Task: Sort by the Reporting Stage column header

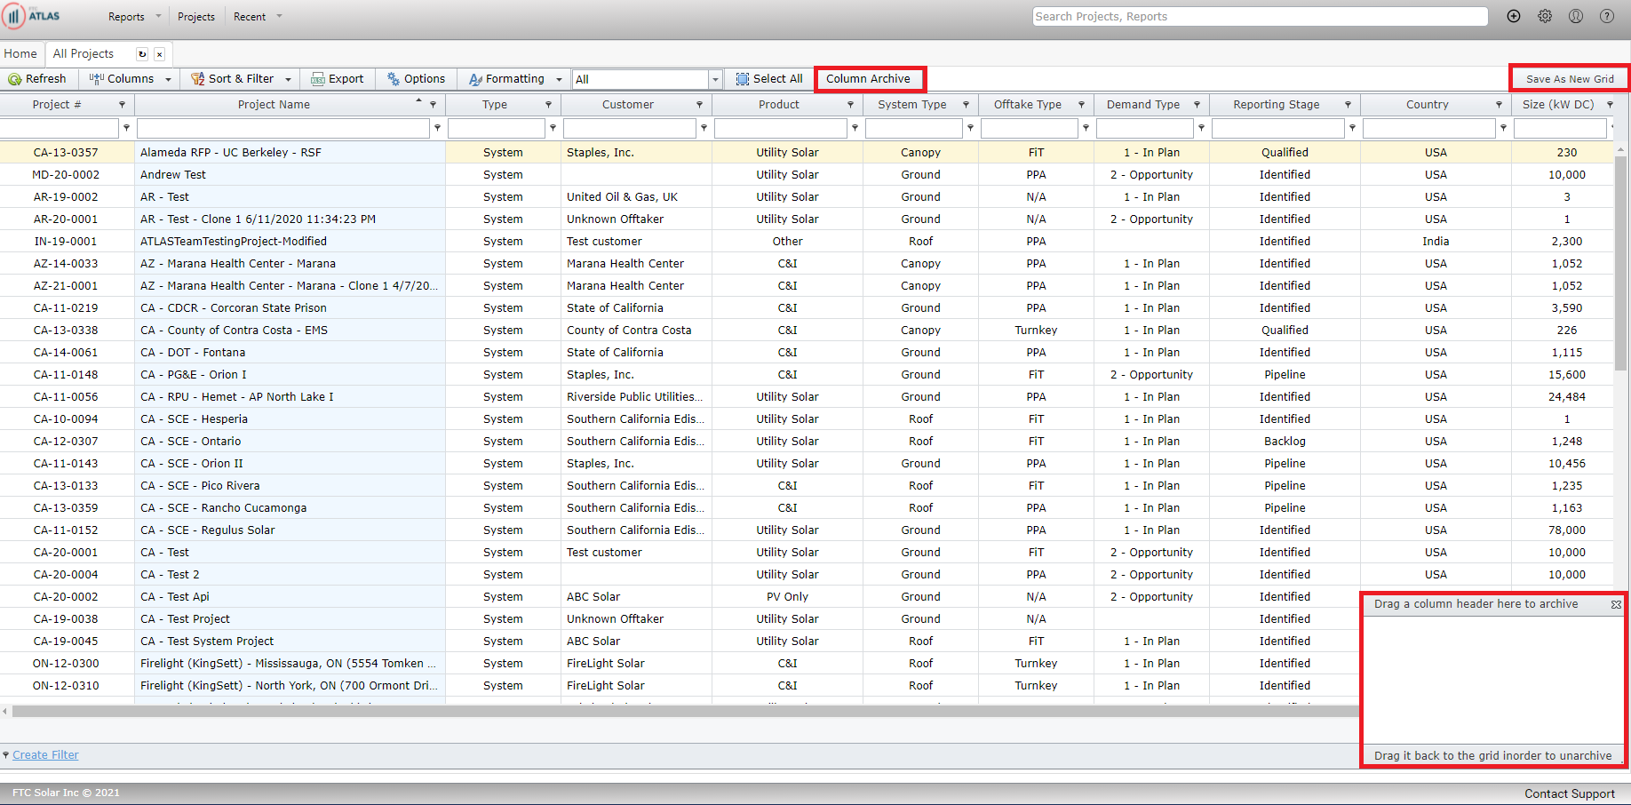Action: point(1277,105)
